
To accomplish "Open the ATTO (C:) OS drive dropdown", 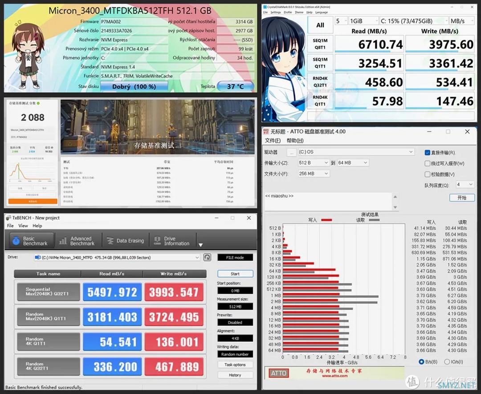I will 356,152.
